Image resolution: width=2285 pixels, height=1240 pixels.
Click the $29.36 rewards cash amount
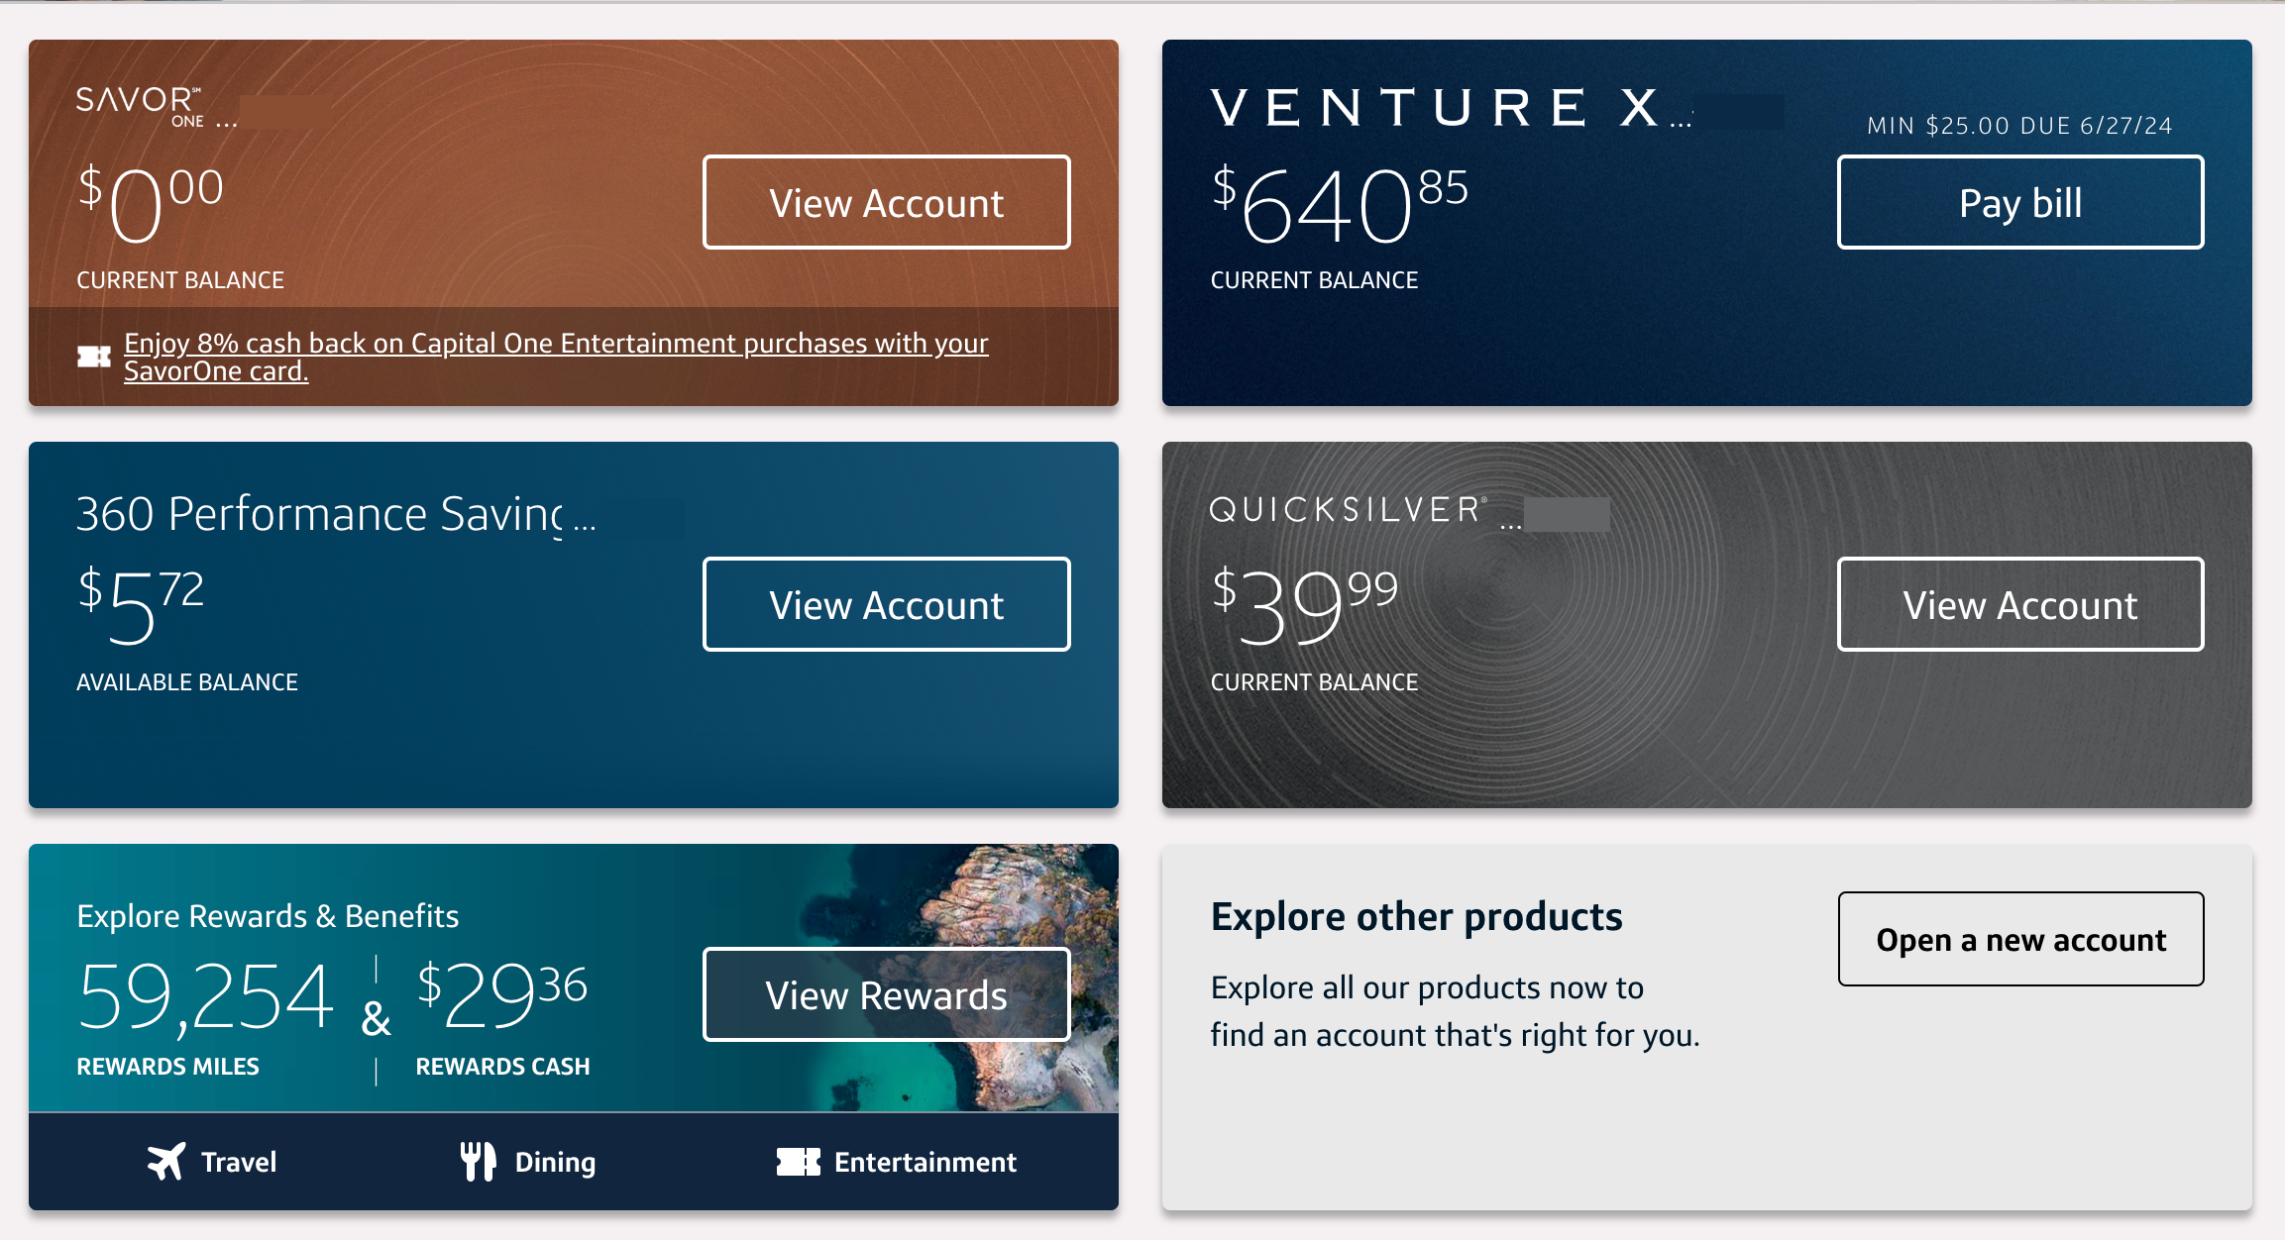click(501, 993)
